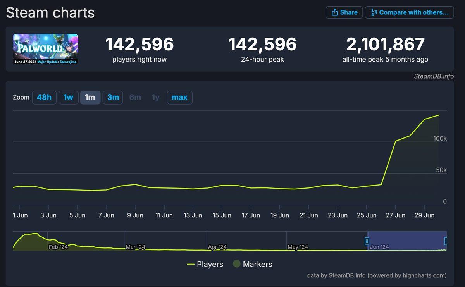Click the chart line at 27 Jun
Screen dimensions: 465x287
click(x=395, y=141)
